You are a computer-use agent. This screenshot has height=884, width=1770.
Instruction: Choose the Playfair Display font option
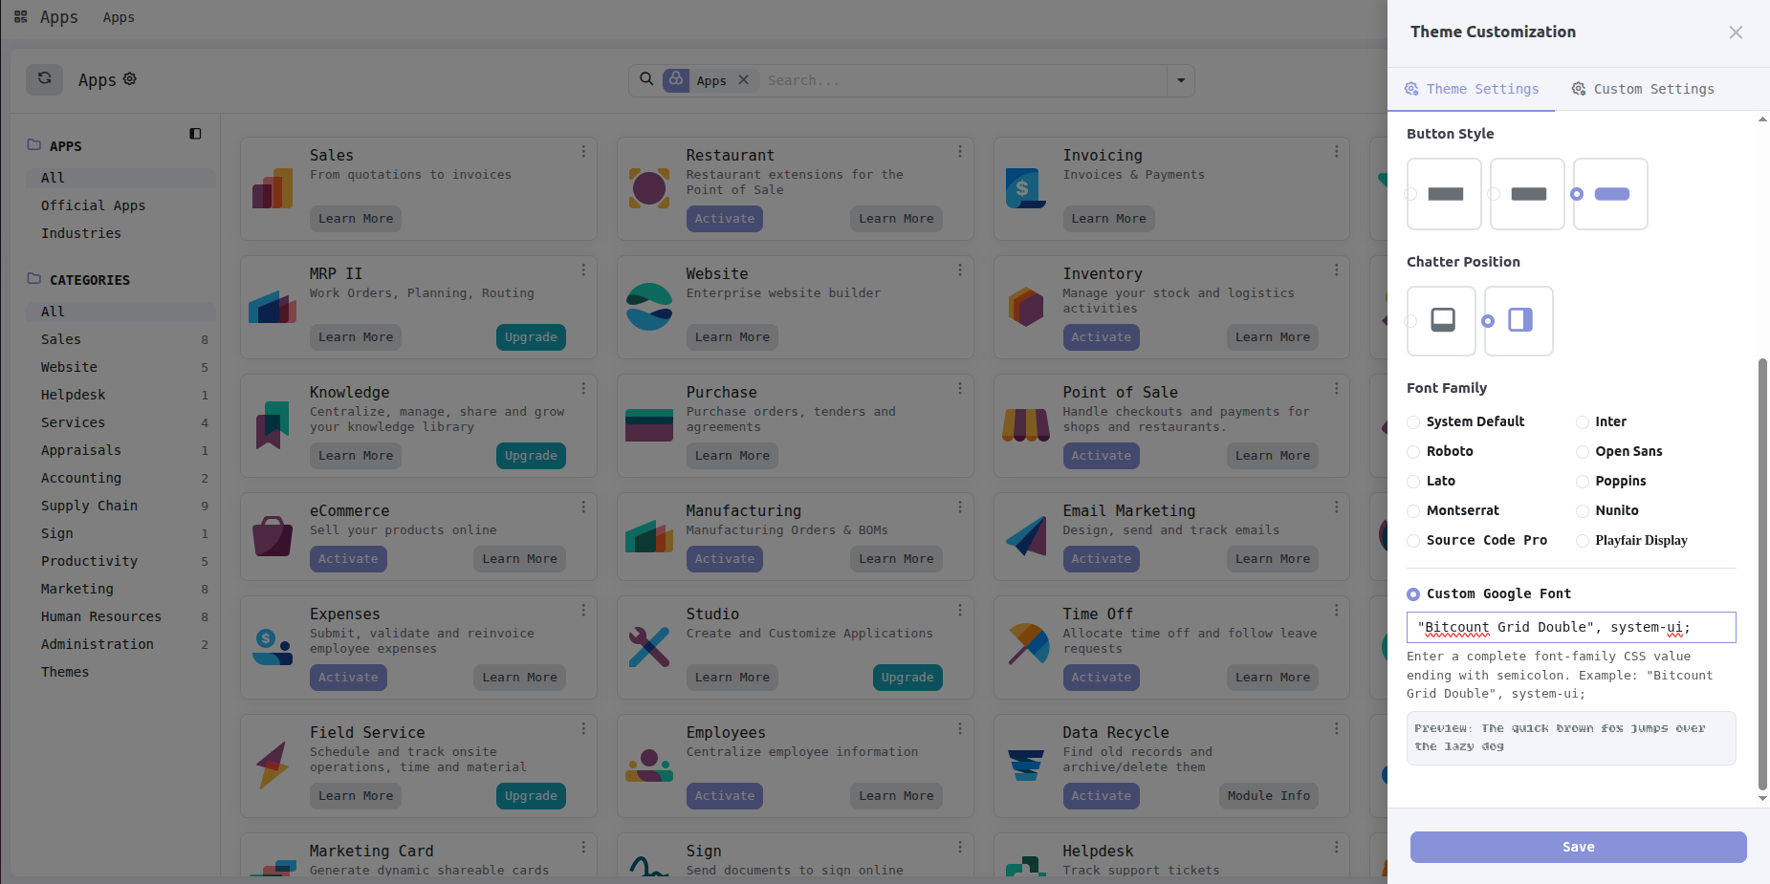click(x=1583, y=541)
